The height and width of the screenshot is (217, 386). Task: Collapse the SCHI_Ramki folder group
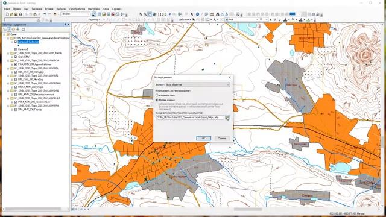tap(8, 53)
